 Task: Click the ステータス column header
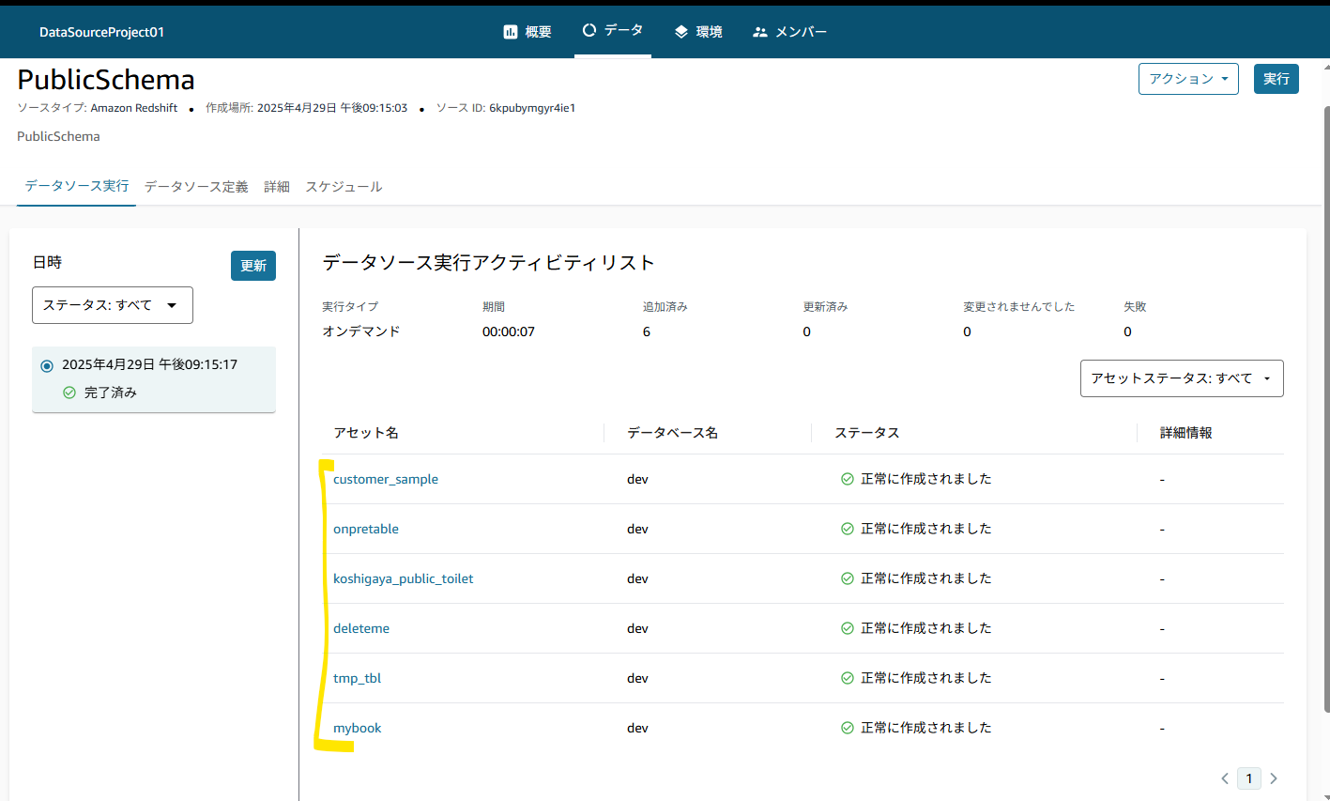tap(867, 433)
